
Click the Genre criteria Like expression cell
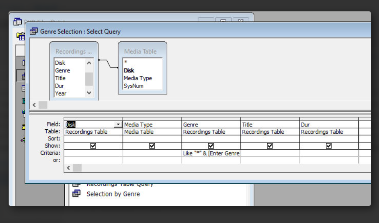point(211,153)
